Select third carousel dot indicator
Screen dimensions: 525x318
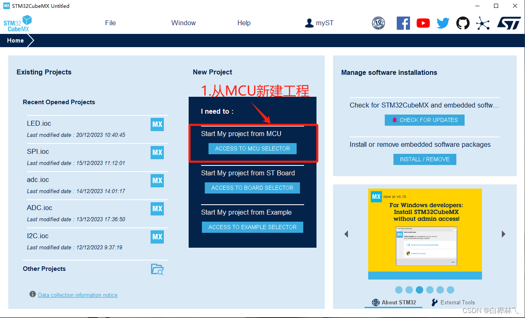[420, 290]
